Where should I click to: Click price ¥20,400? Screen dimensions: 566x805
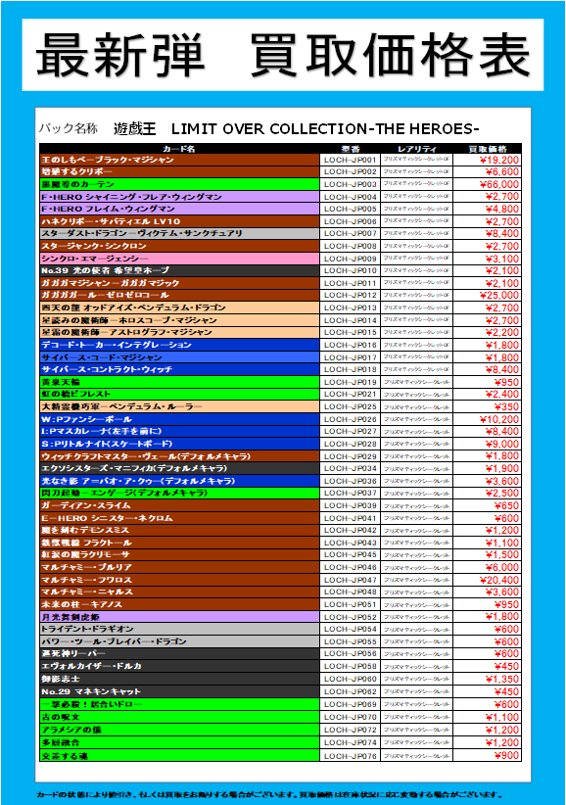498,580
